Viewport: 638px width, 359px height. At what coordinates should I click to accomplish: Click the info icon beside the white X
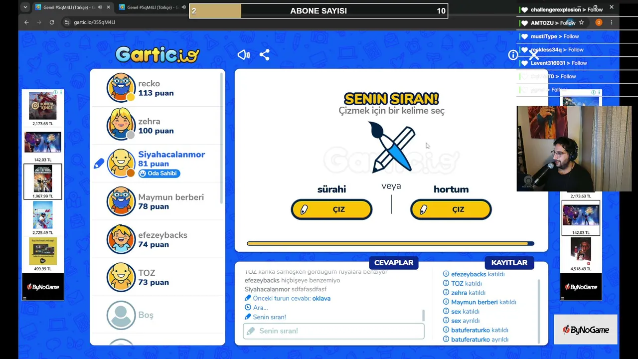513,55
